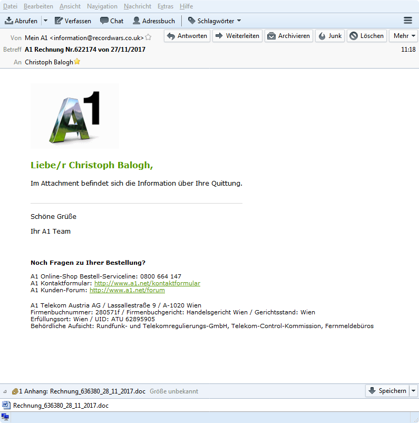
Task: Open the Abrufen dropdown arrow
Action: click(45, 21)
